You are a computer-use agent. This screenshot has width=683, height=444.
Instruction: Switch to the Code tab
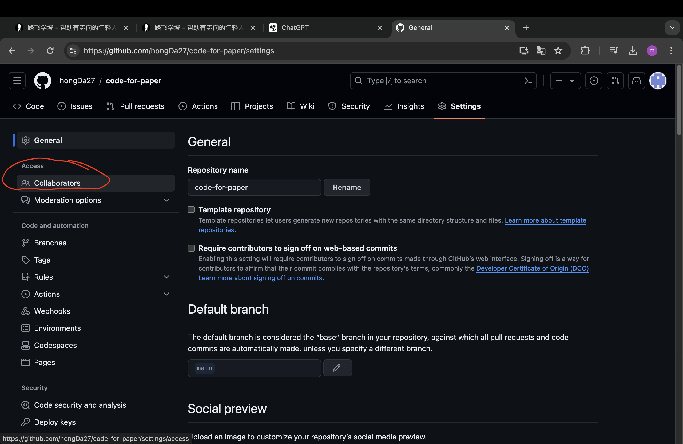28,106
